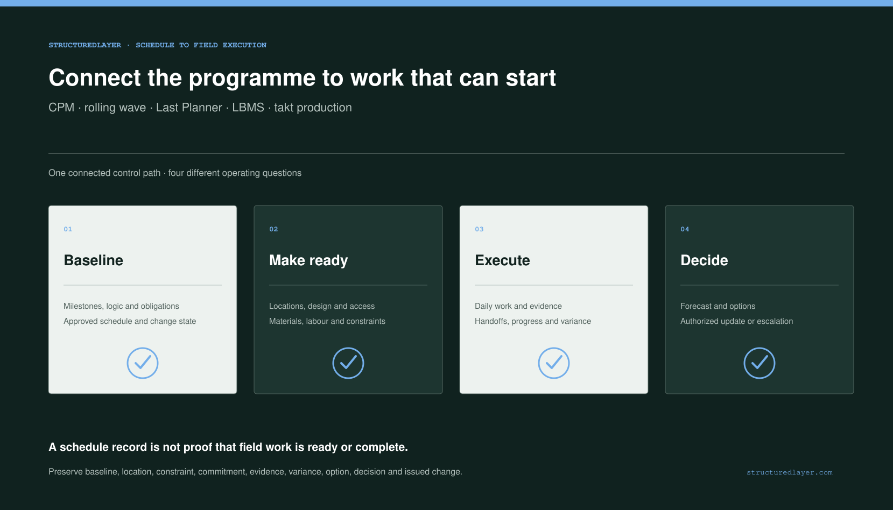Image resolution: width=893 pixels, height=510 pixels.
Task: Select the Decide card heading
Action: tap(704, 260)
